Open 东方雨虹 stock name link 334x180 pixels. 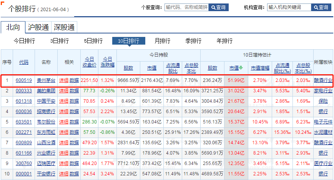[x=46, y=132]
